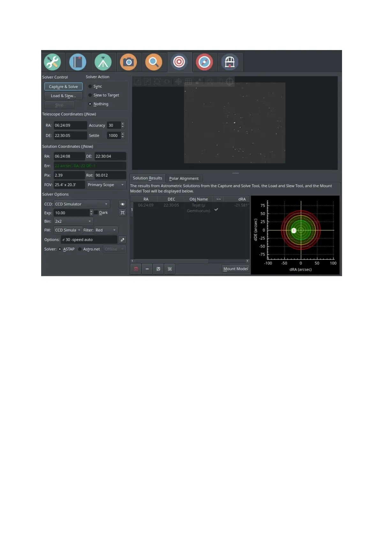Open the CCD Simulator camera dropdown
The height and width of the screenshot is (537, 380).
[82, 204]
